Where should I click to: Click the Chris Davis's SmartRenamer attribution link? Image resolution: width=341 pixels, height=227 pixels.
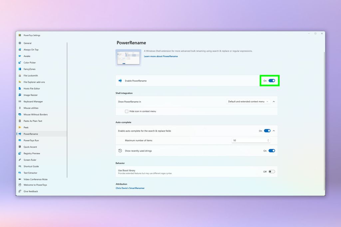130,188
